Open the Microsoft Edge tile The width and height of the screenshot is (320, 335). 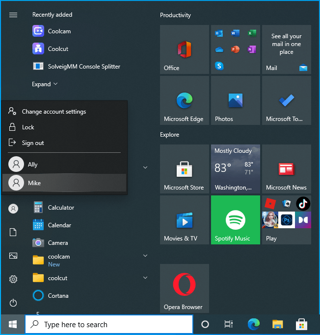coord(184,100)
